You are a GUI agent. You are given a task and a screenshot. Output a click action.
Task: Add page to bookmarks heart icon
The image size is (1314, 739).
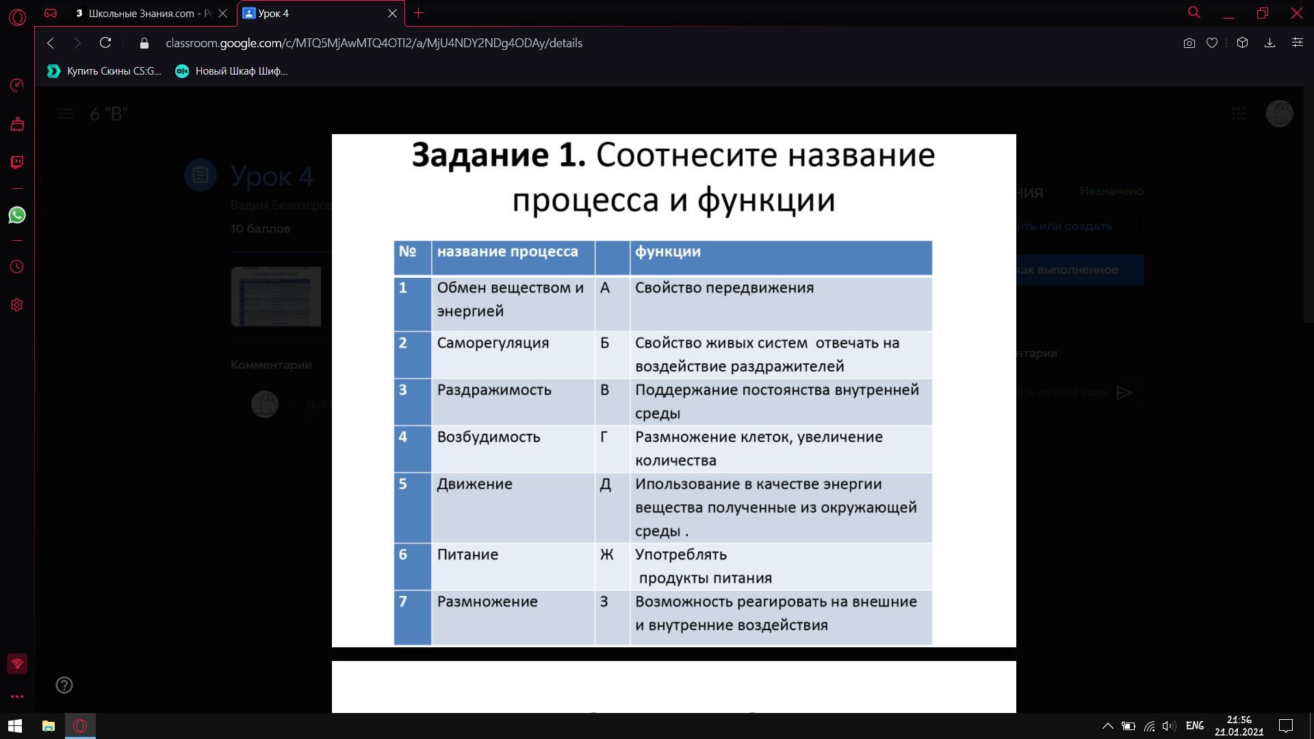click(x=1212, y=43)
